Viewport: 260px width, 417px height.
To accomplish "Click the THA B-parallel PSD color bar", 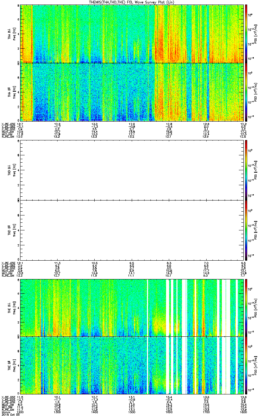I will pyautogui.click(x=246, y=92).
